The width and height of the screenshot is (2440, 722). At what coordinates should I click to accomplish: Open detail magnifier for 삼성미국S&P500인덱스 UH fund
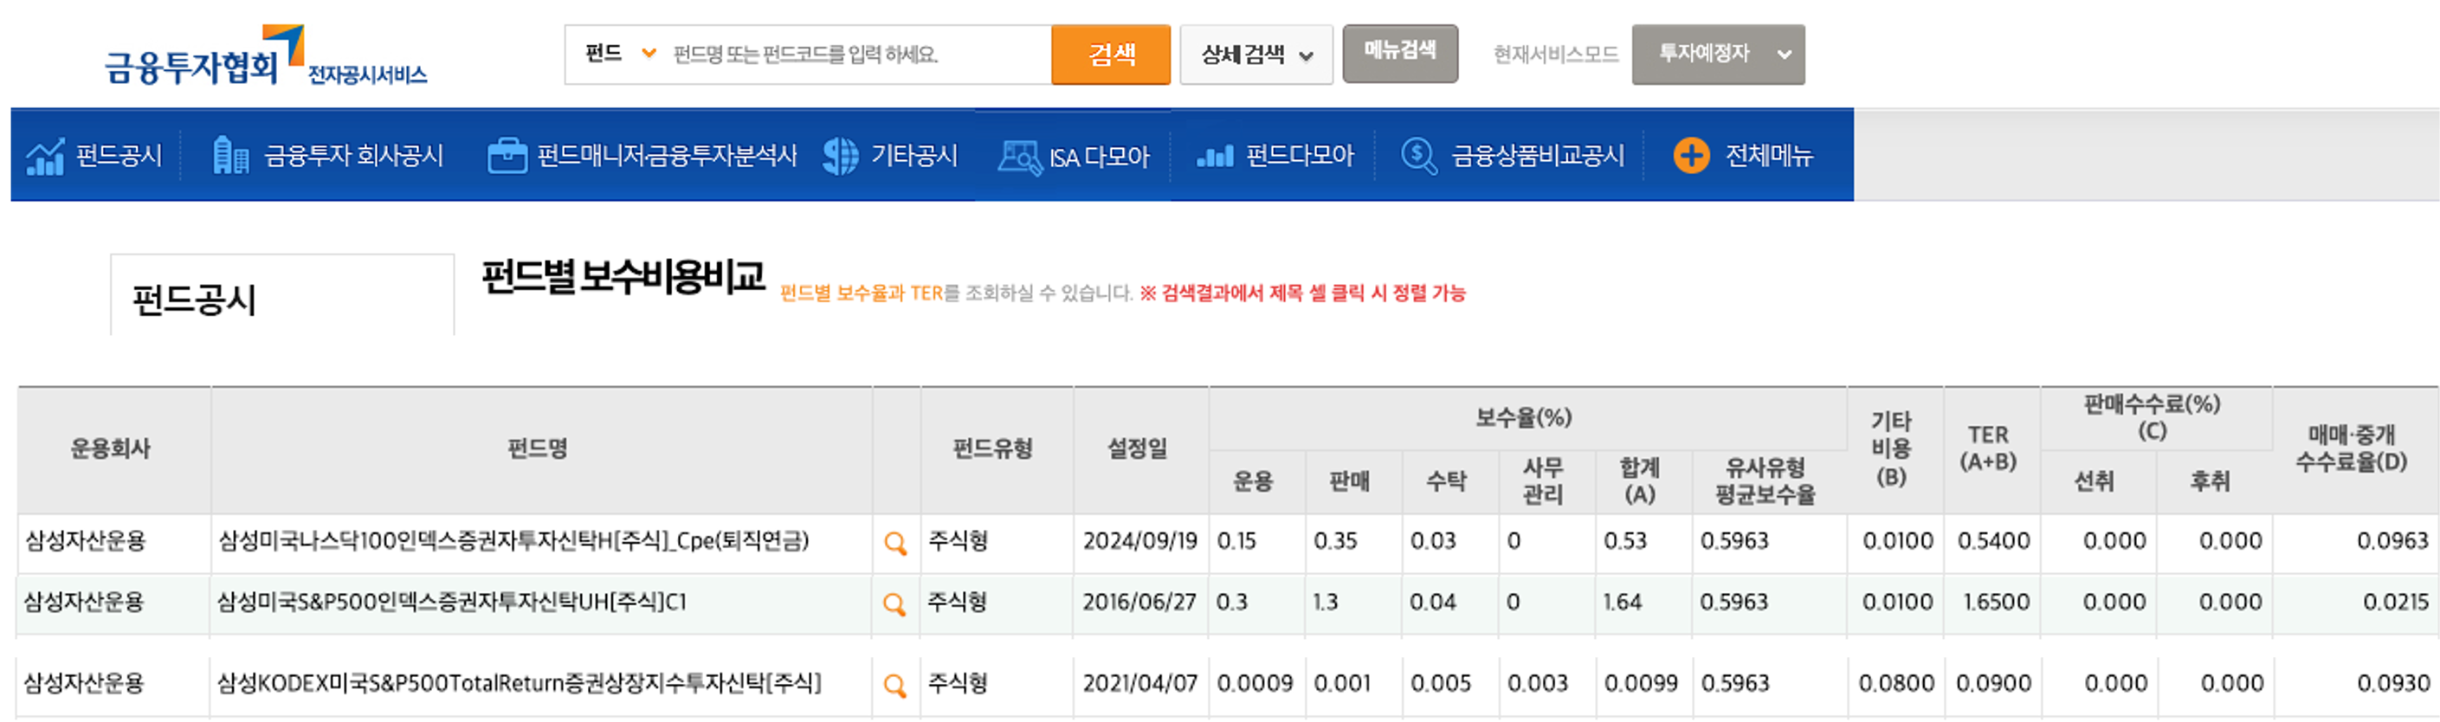(x=894, y=604)
